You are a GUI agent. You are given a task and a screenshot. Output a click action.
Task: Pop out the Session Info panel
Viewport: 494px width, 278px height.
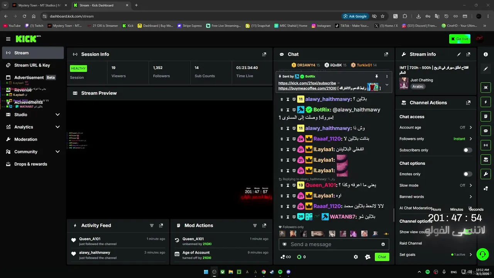click(264, 54)
